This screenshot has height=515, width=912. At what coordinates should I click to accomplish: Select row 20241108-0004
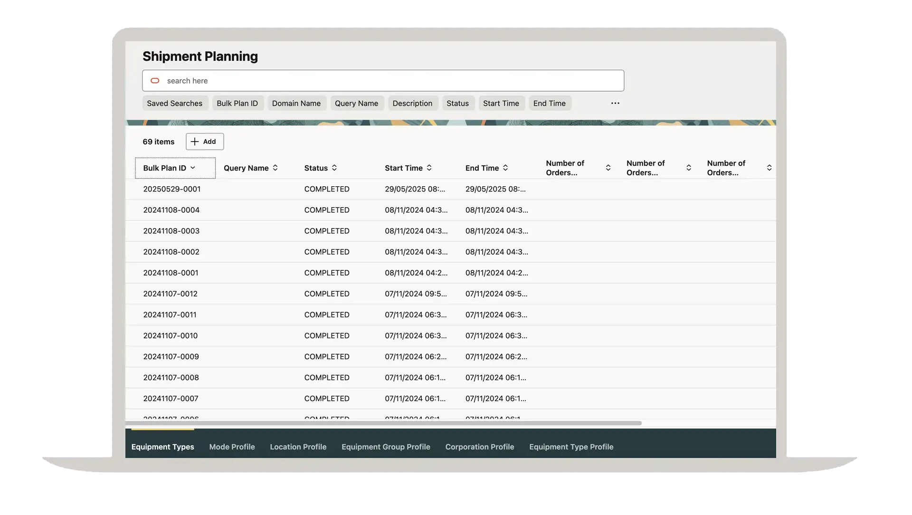[171, 210]
